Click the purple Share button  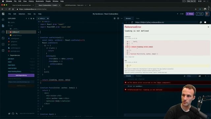[190, 14]
